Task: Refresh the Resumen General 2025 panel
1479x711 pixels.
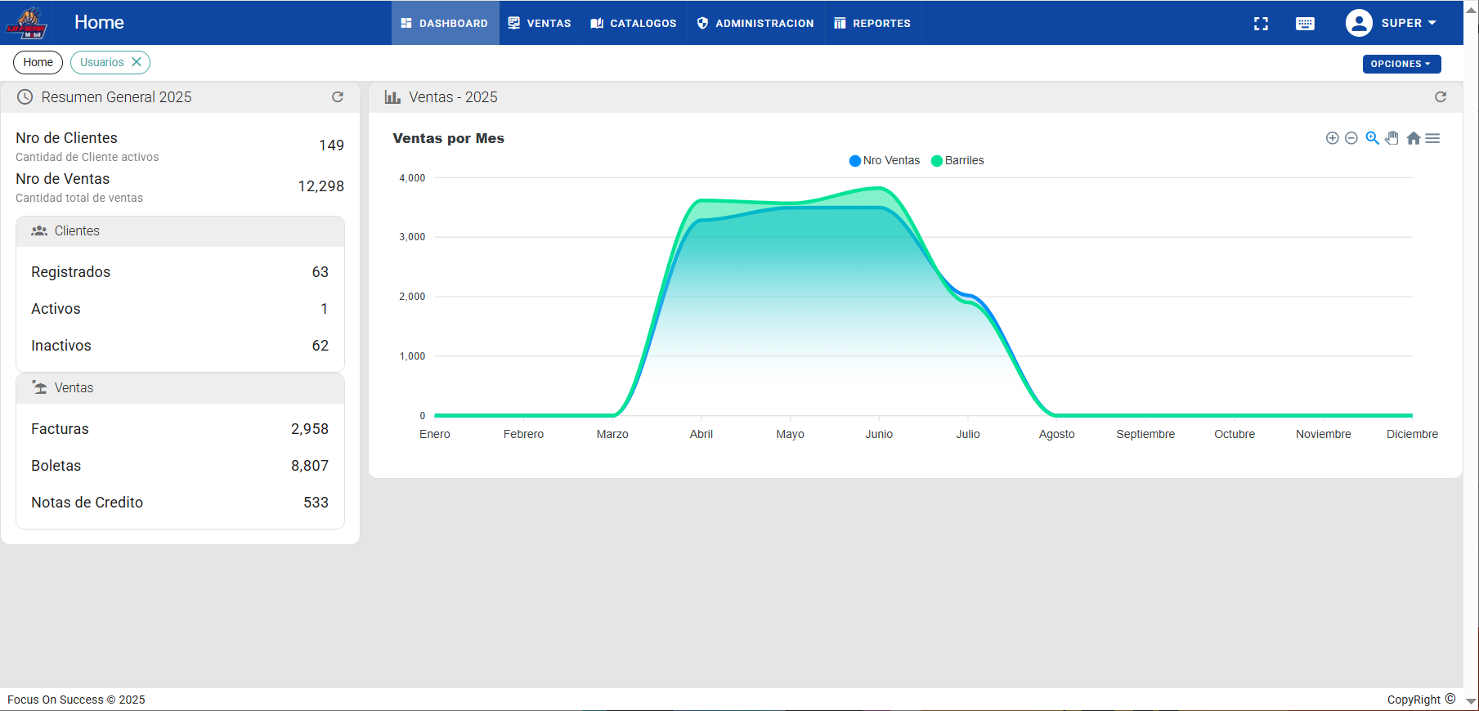Action: pos(338,97)
